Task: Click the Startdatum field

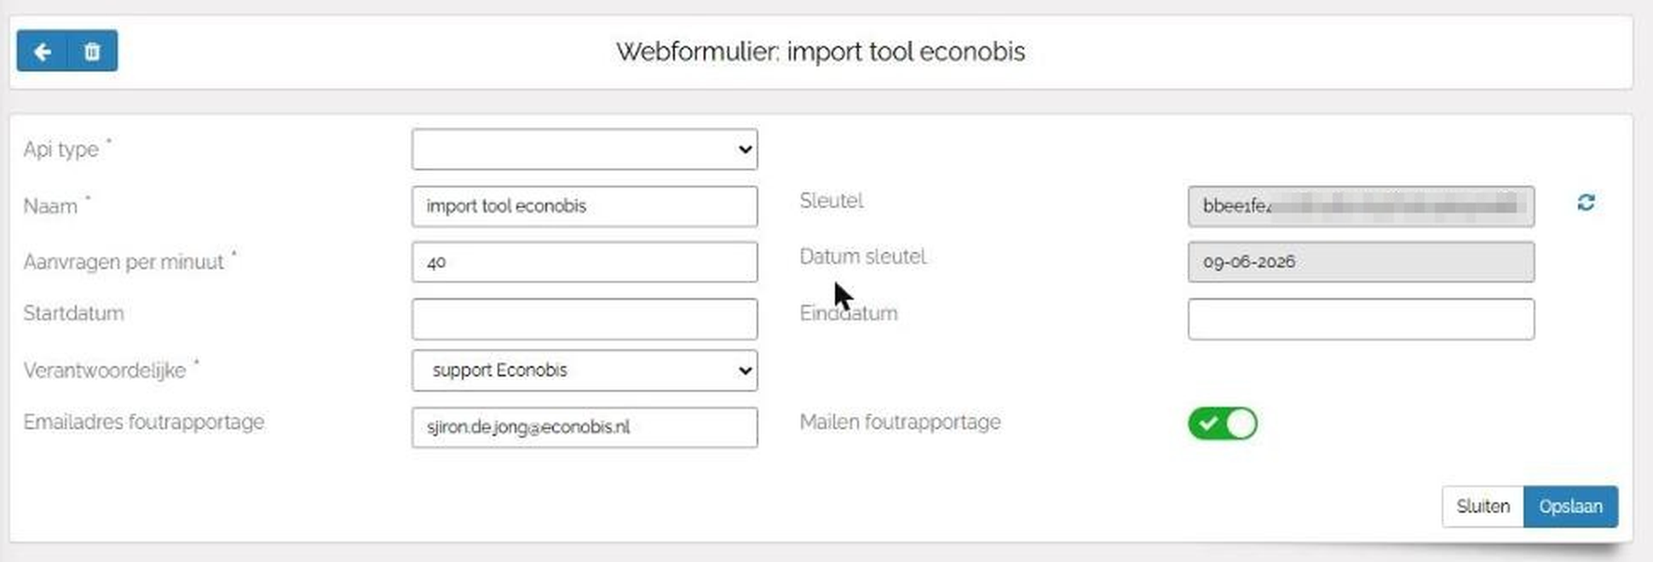Action: 585,318
